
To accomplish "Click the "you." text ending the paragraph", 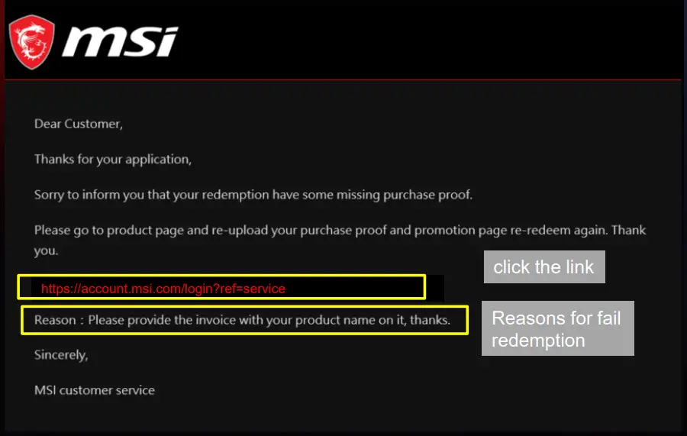I will click(x=47, y=250).
